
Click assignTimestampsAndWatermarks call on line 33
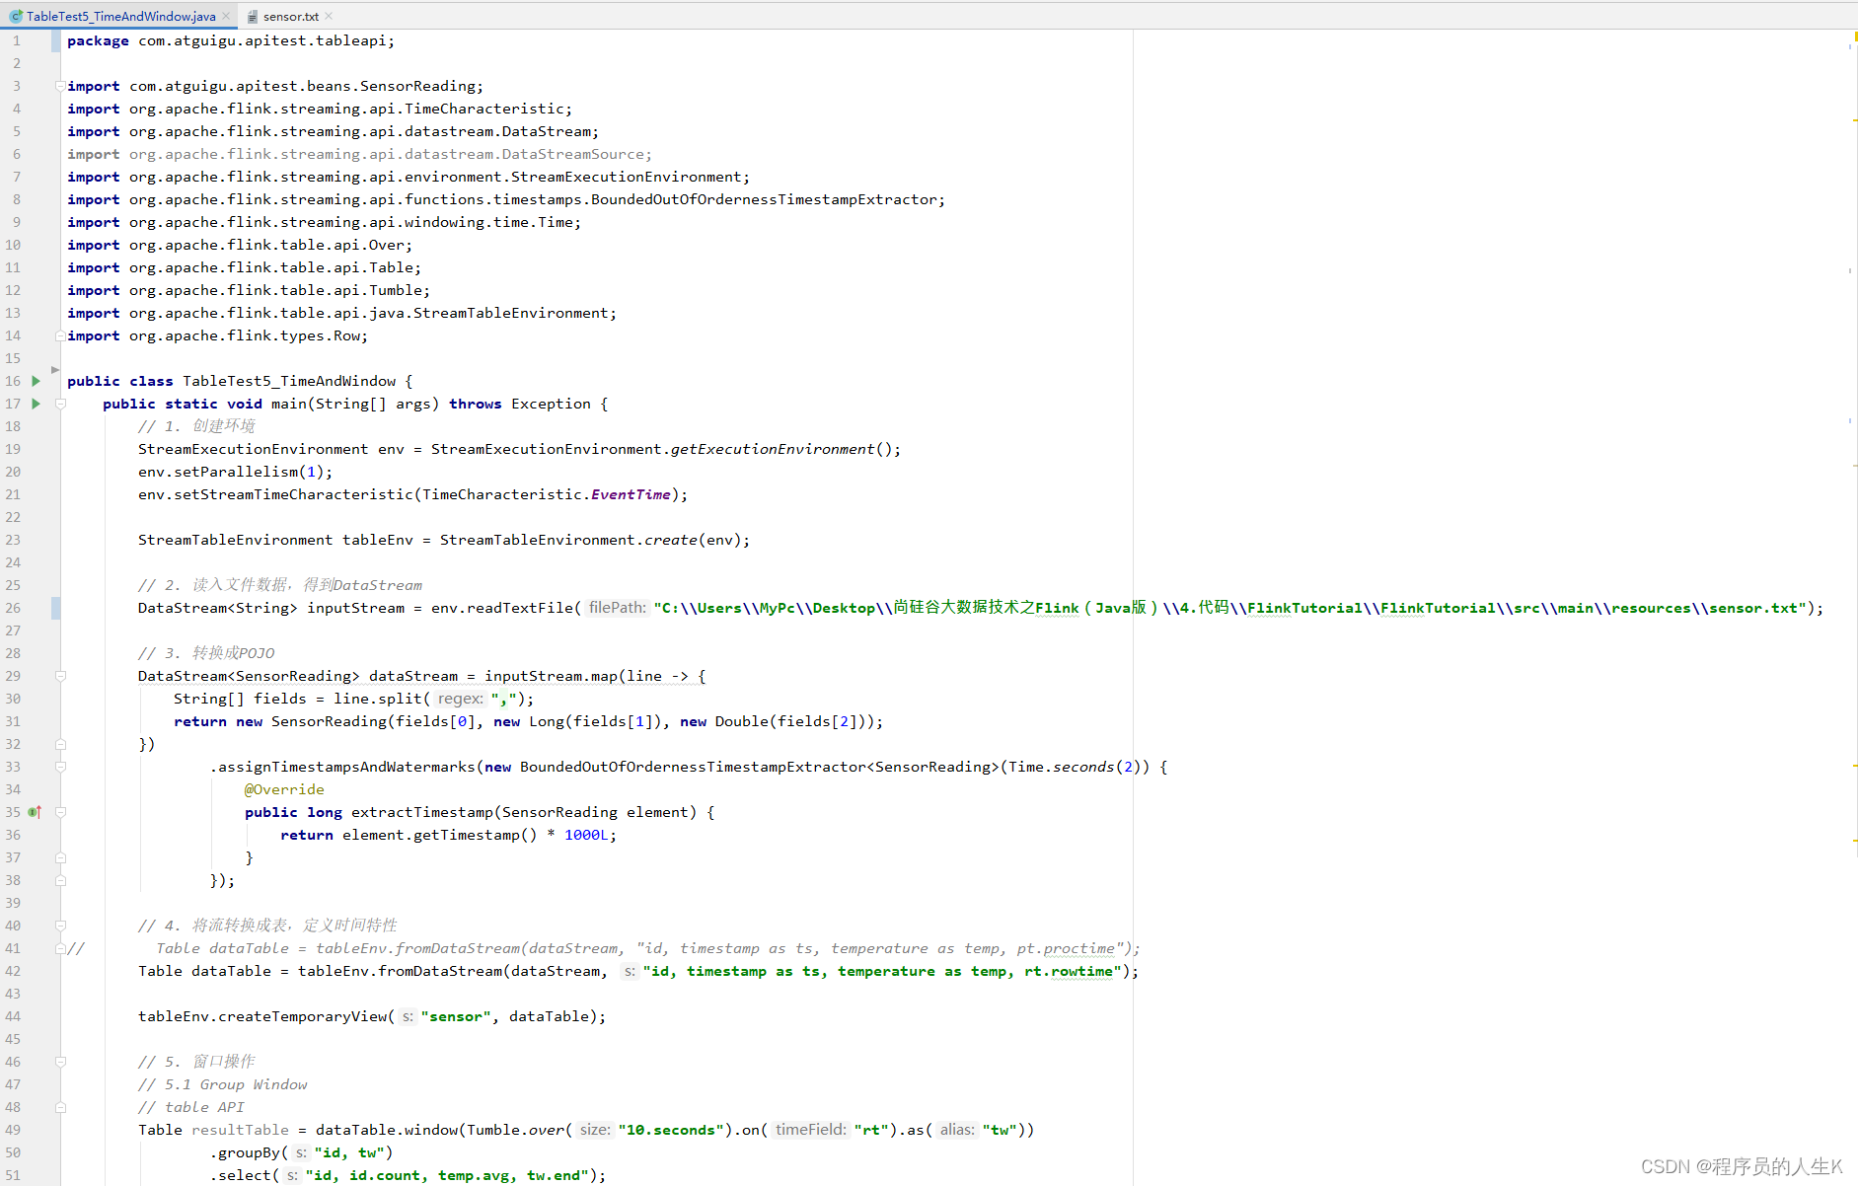coord(346,767)
